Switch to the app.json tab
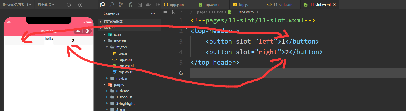The width and height of the screenshot is (406, 111). click(x=178, y=5)
